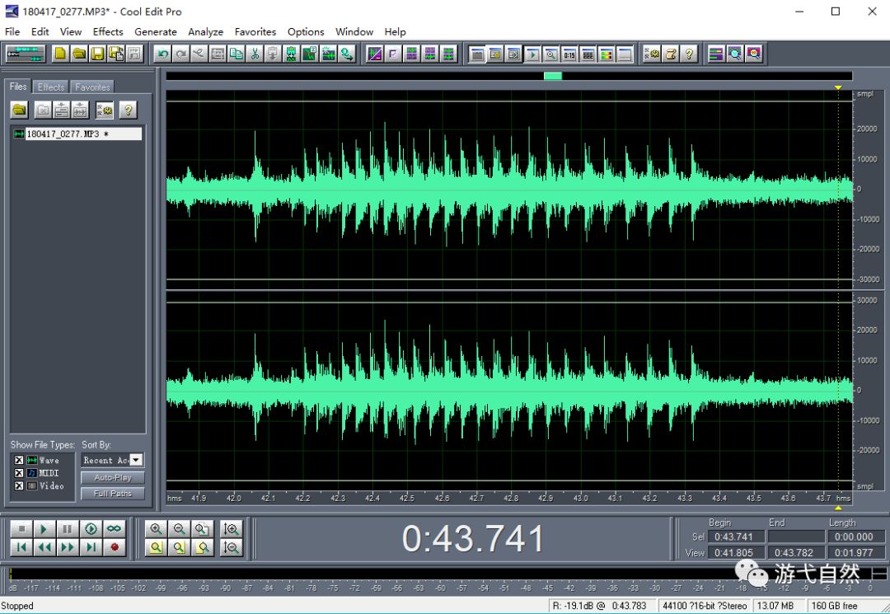Toggle loop play with the infinity button
The height and width of the screenshot is (614, 890).
pos(114,529)
